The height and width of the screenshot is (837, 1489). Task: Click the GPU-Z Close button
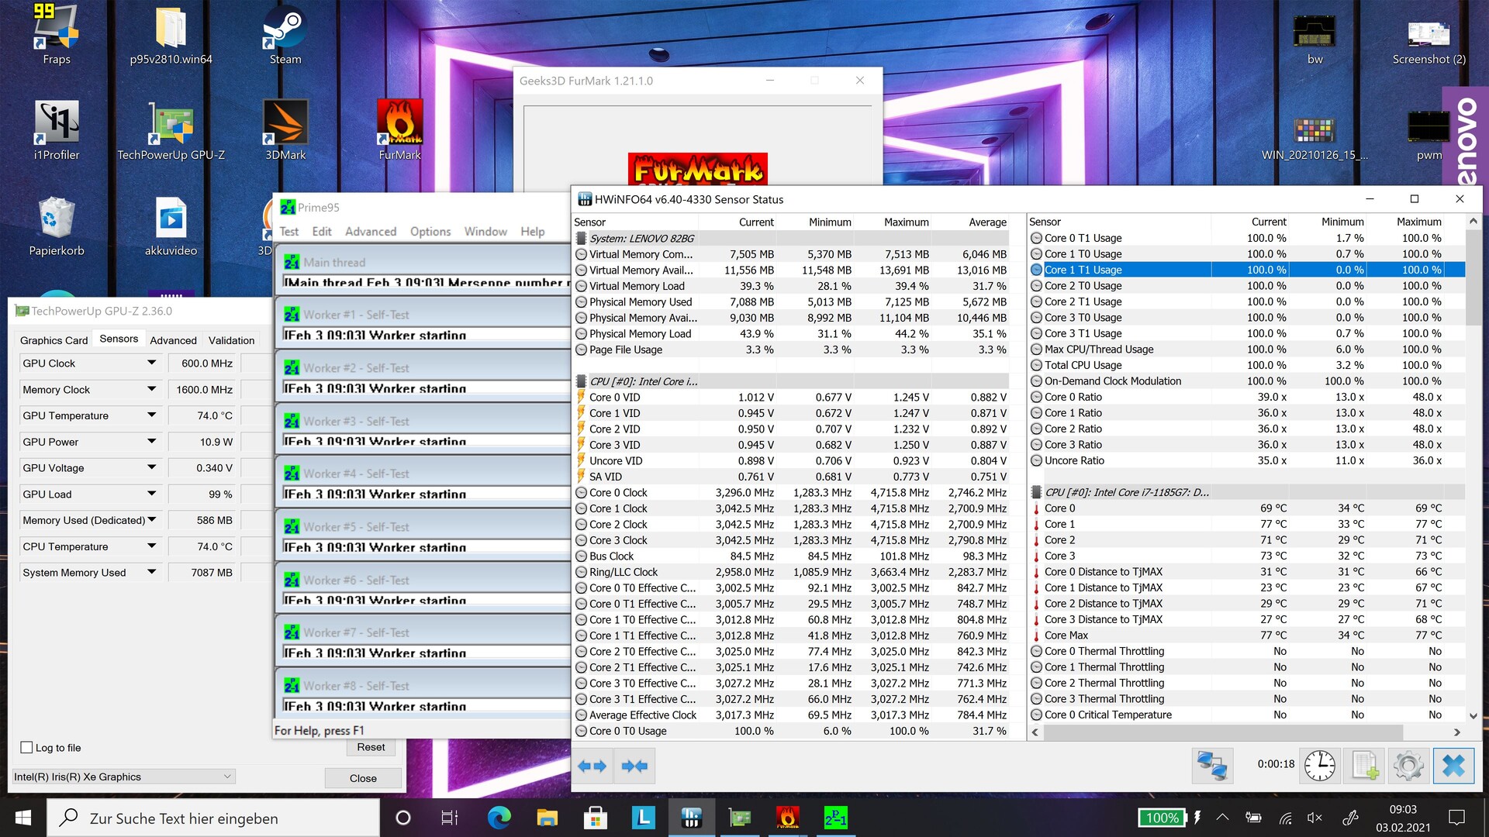click(363, 778)
